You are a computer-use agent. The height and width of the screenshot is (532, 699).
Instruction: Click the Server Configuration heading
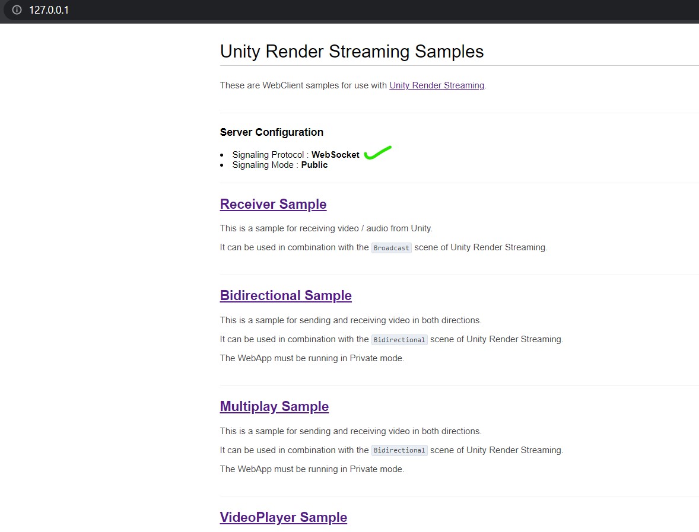(x=271, y=132)
